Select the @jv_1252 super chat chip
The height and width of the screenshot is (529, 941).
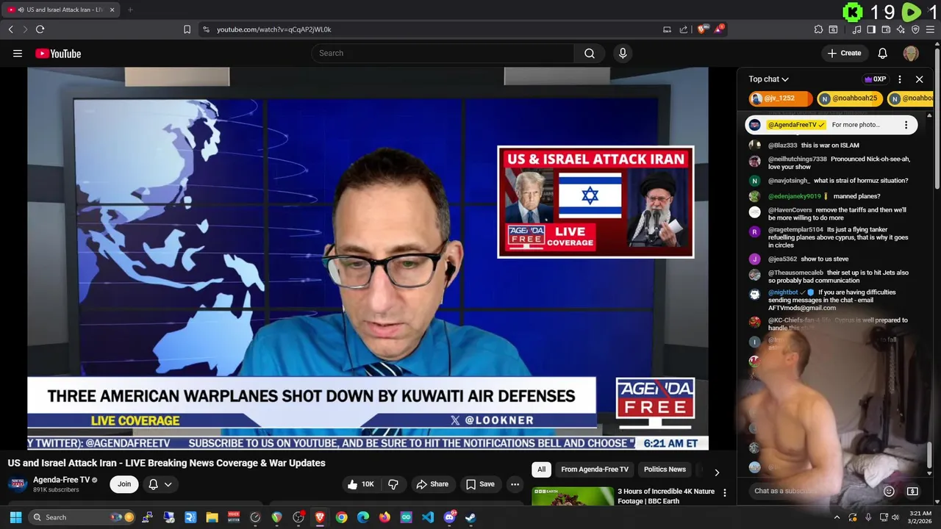(780, 98)
